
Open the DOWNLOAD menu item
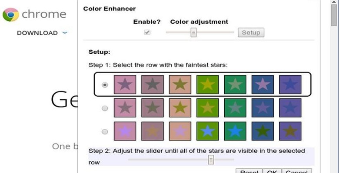tap(37, 33)
